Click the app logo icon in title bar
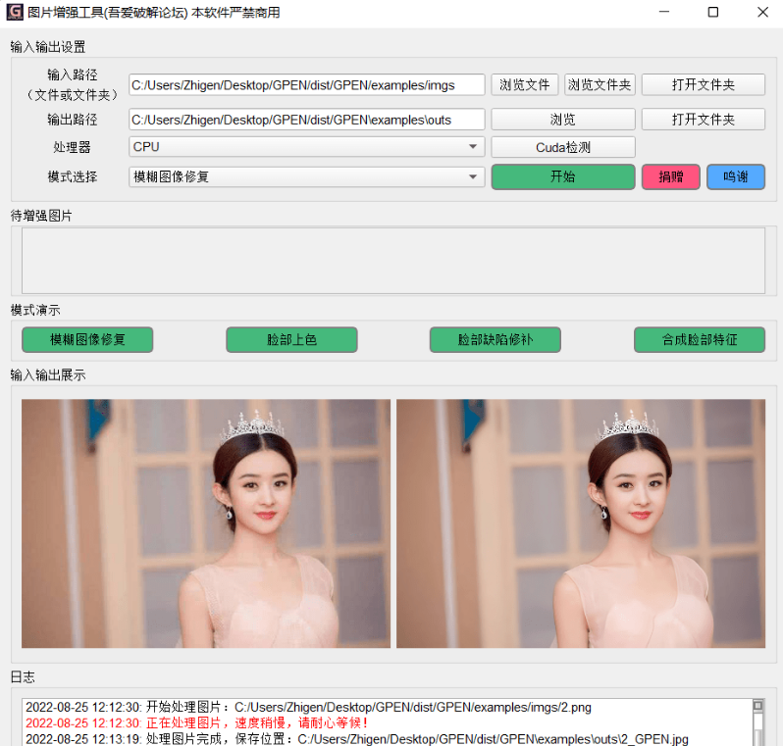 point(15,12)
